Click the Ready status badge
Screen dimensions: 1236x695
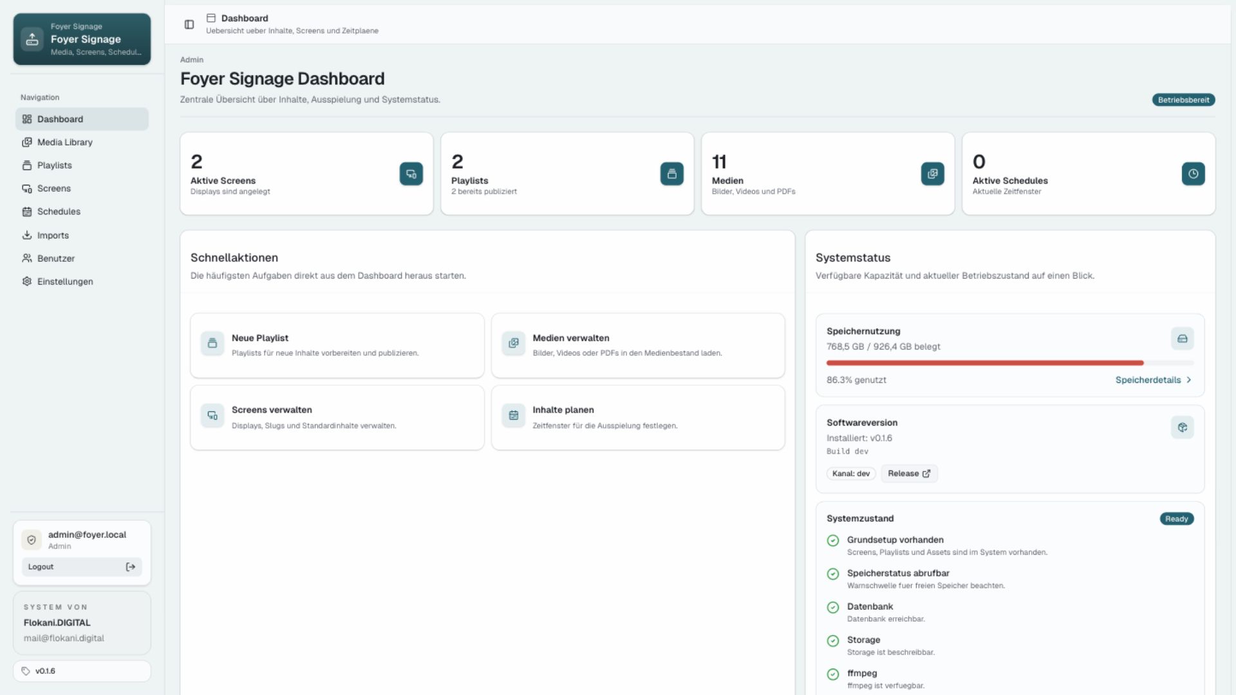pyautogui.click(x=1176, y=519)
